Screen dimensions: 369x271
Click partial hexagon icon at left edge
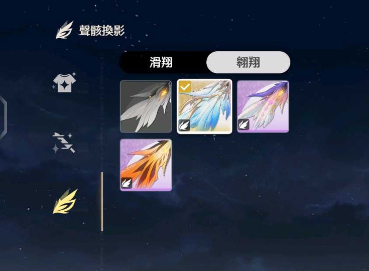point(3,117)
